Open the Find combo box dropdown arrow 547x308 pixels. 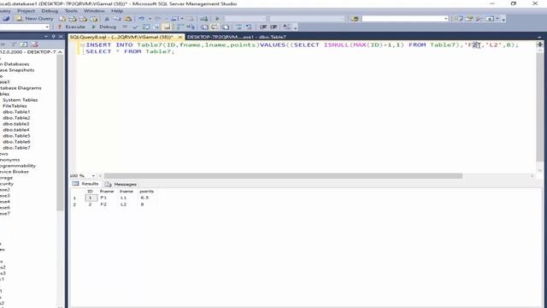click(x=446, y=19)
